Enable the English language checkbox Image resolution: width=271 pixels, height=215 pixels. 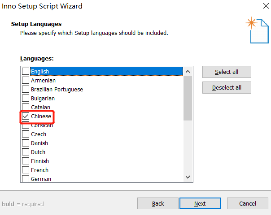click(26, 71)
